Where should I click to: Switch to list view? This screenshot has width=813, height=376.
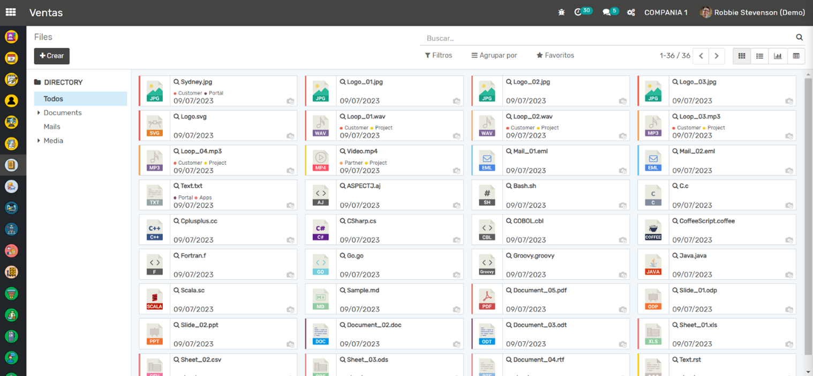[x=759, y=56]
